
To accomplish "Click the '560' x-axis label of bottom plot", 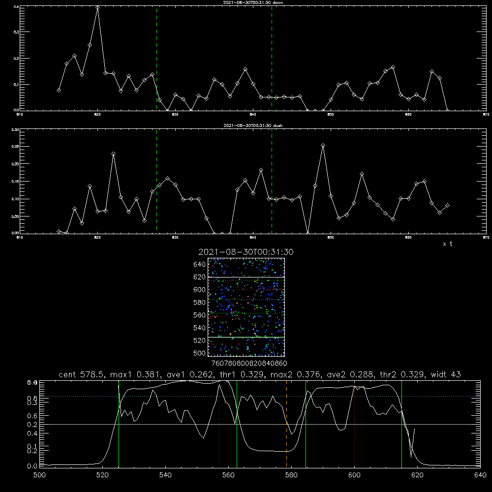I will tap(228, 475).
